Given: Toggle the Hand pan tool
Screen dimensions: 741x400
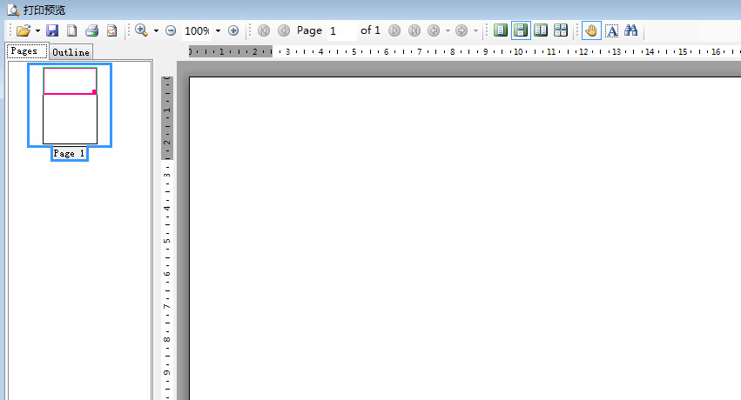Looking at the screenshot, I should (x=591, y=30).
